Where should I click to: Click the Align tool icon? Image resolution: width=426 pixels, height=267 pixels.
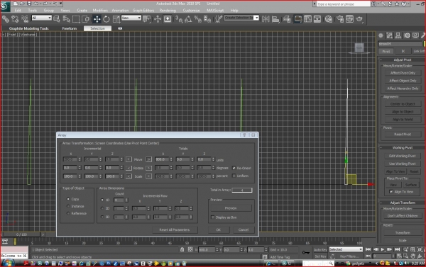275,19
